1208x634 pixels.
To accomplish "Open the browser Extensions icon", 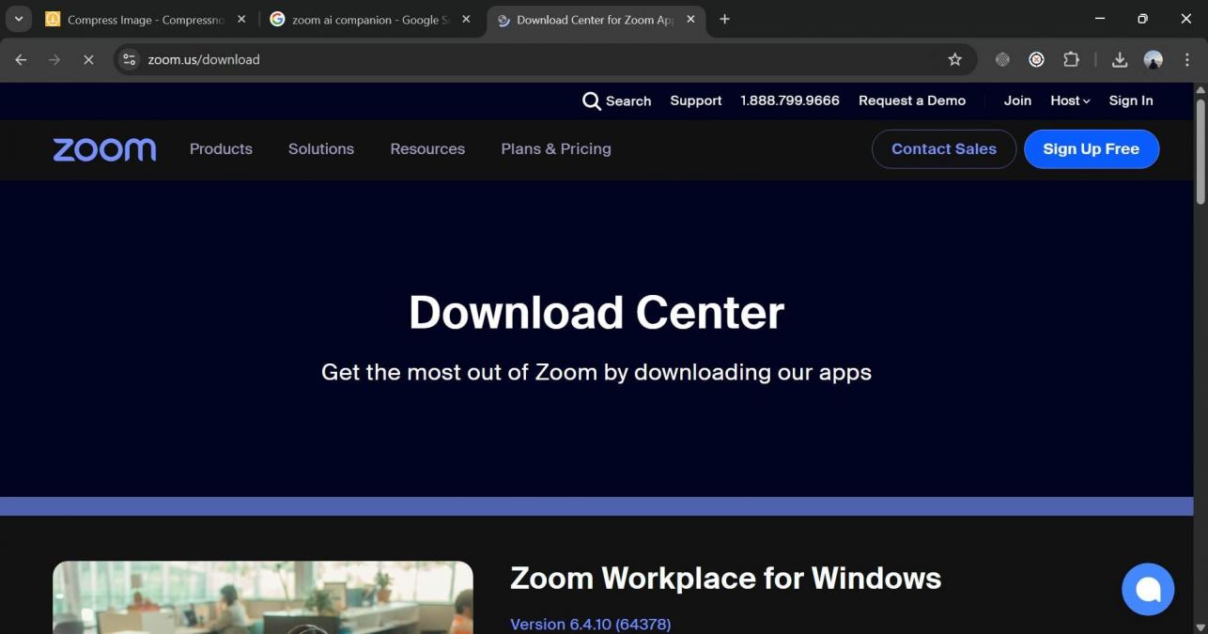I will tap(1071, 59).
